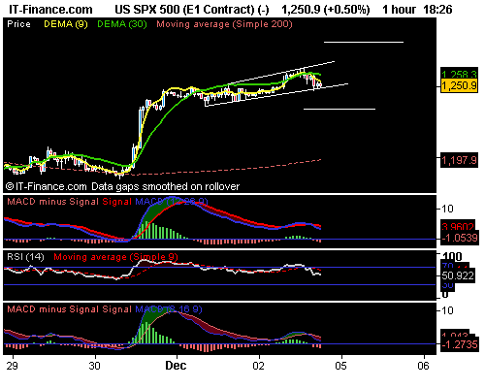Click the MACD (8 16 9) bottom legend
485x388 pixels.
point(169,309)
